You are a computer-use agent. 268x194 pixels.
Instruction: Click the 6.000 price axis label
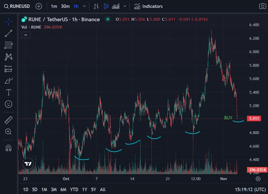(254, 52)
